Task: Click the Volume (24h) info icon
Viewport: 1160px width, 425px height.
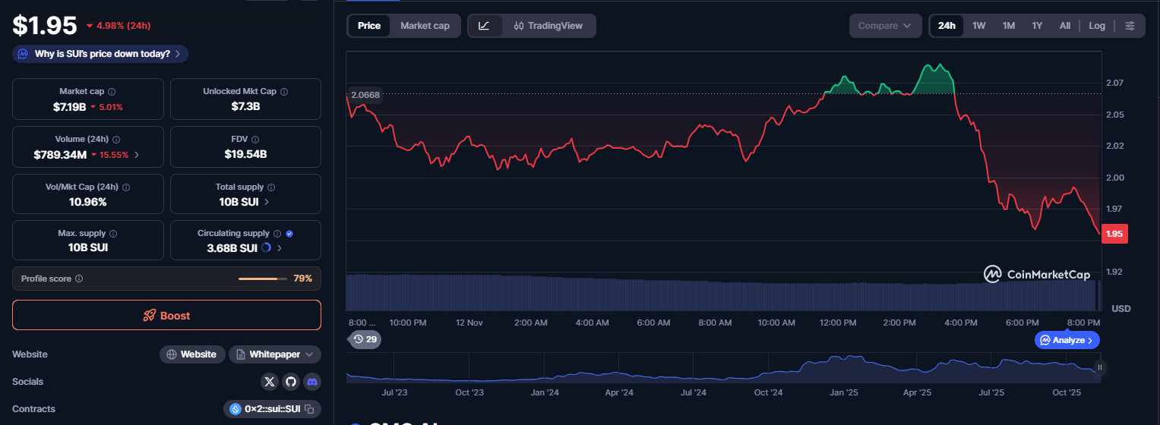Action: pyautogui.click(x=116, y=139)
